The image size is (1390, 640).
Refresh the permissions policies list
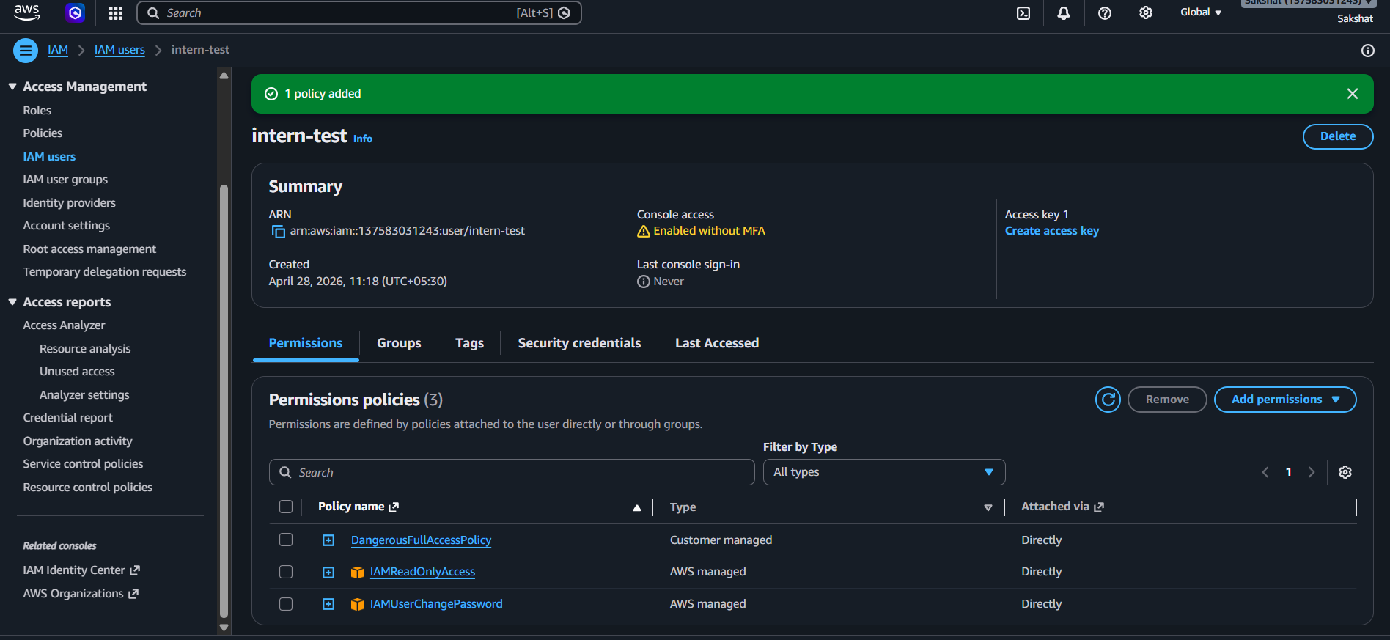[x=1108, y=400]
